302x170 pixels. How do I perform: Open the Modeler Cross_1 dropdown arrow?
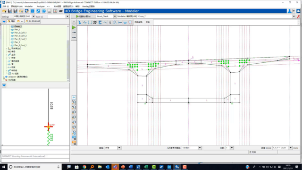click(x=294, y=17)
